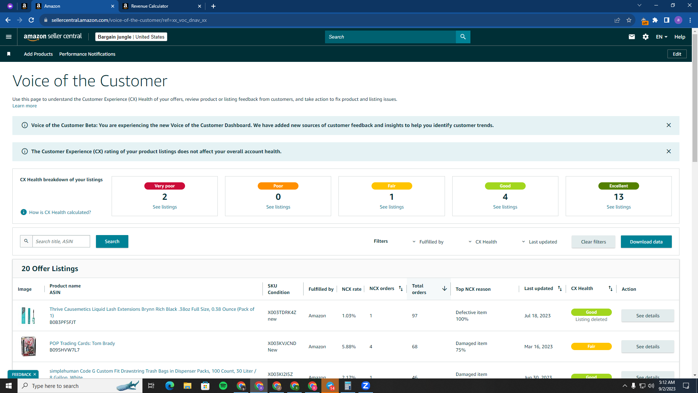Click the Edit button in navigation bar

[x=677, y=54]
